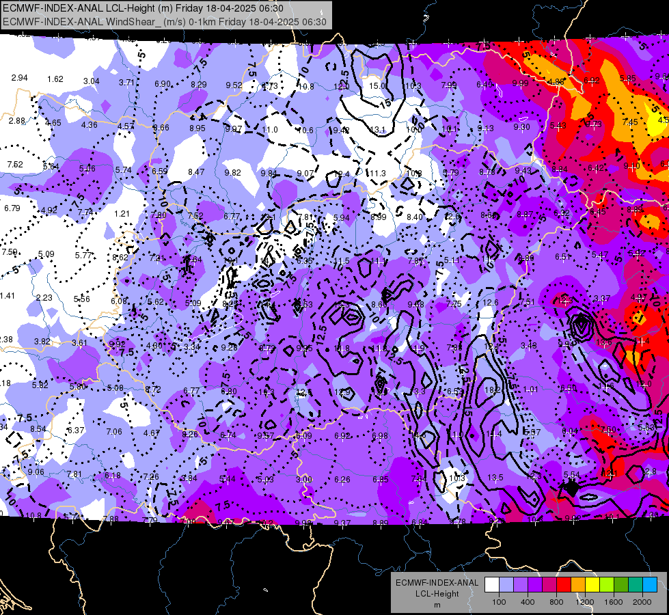Choose the lime green legend swatch

click(607, 585)
